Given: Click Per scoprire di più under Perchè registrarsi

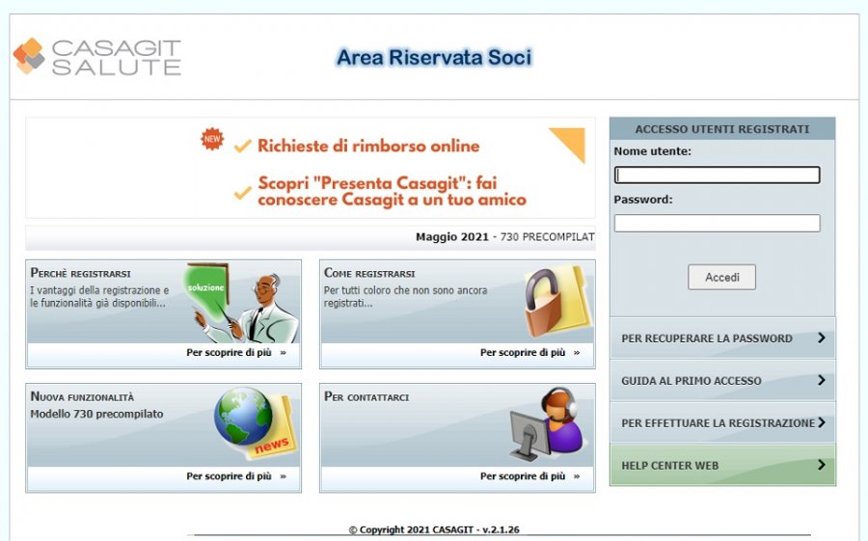Looking at the screenshot, I should point(236,353).
